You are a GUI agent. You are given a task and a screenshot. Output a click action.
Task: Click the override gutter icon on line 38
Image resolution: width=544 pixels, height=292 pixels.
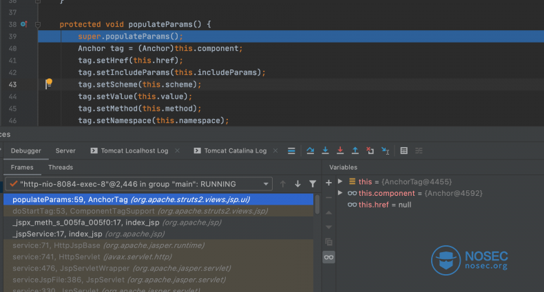click(24, 24)
